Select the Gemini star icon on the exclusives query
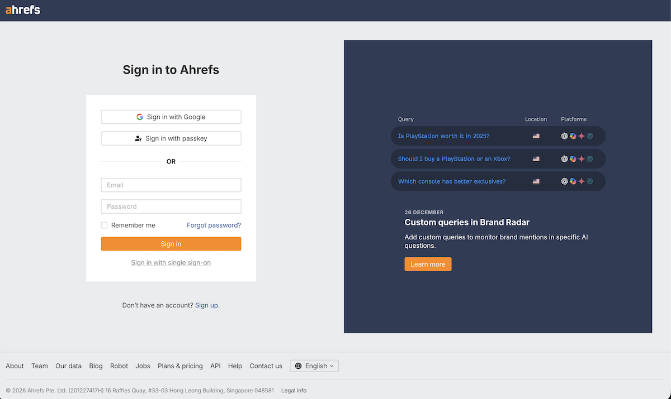Screen dimensions: 671x399 (x=582, y=181)
